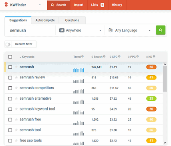The width and height of the screenshot is (171, 146).
Task: Open the Anywhere location dropdown
Action: click(x=80, y=30)
